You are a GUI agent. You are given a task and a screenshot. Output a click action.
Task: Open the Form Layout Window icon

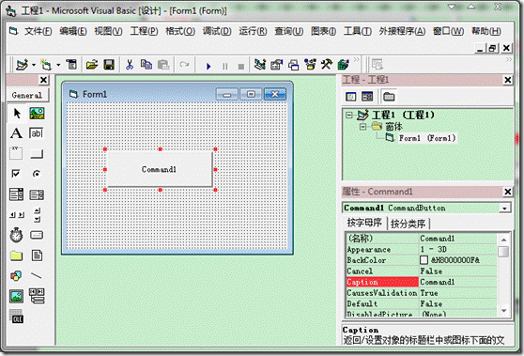coord(293,65)
